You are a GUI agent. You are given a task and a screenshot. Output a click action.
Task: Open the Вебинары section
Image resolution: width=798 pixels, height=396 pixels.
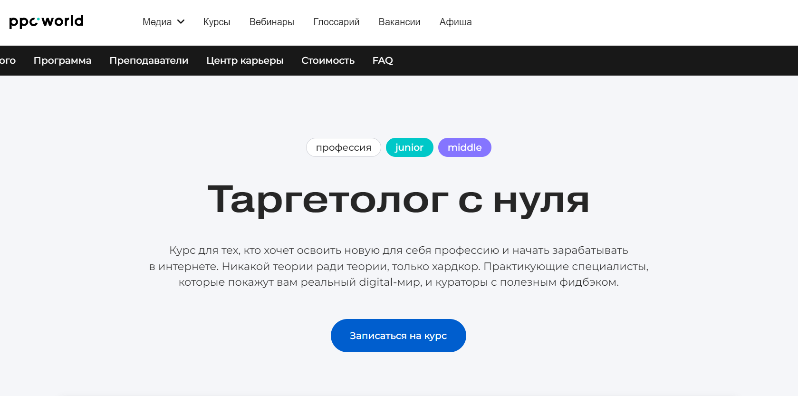click(271, 22)
